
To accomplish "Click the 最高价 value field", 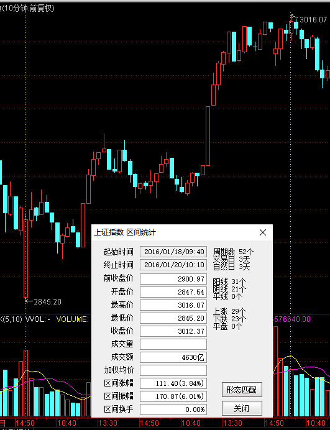I will (x=173, y=305).
